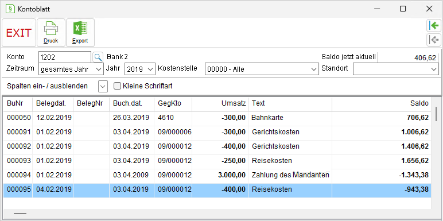443x221 pixels.
Task: Minimize the Kontoblatt window
Action: click(x=376, y=9)
